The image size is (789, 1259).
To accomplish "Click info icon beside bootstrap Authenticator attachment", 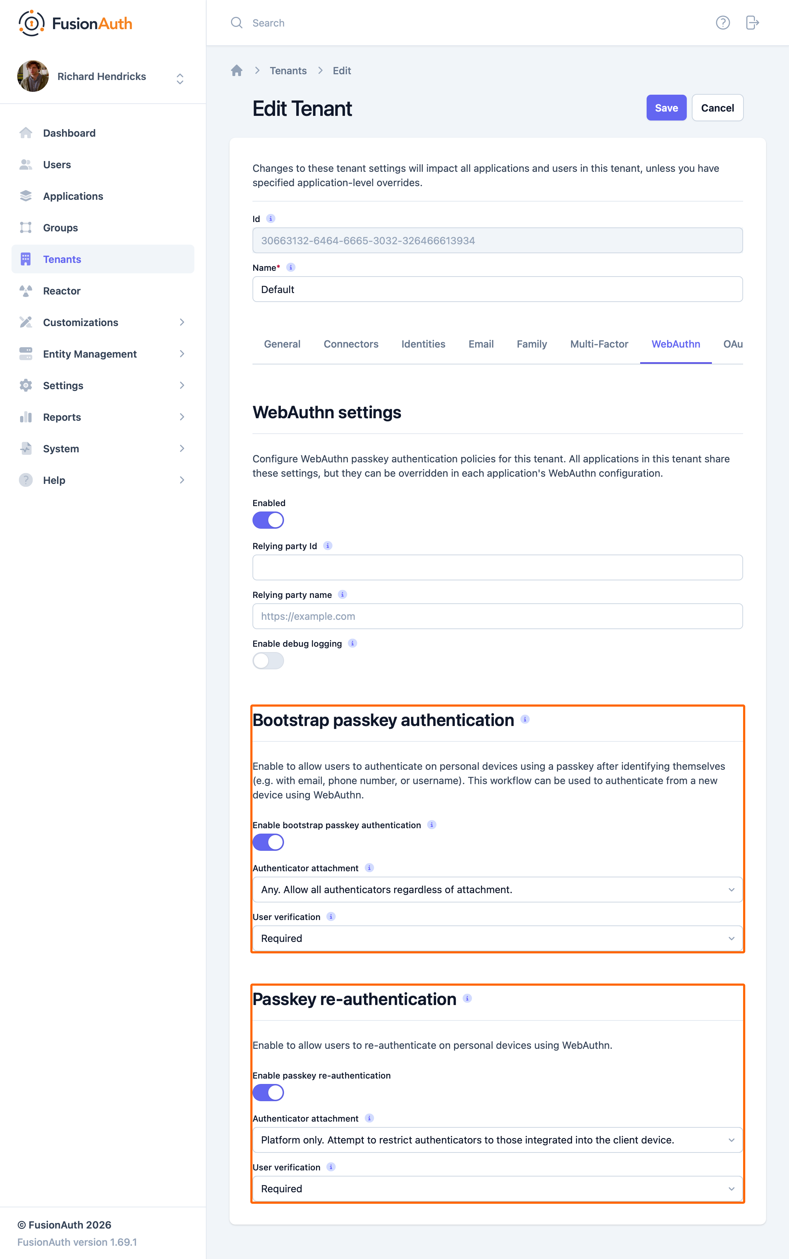I will tap(369, 868).
